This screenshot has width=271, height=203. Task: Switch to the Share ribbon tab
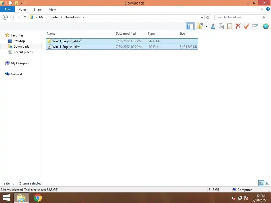coord(38,10)
